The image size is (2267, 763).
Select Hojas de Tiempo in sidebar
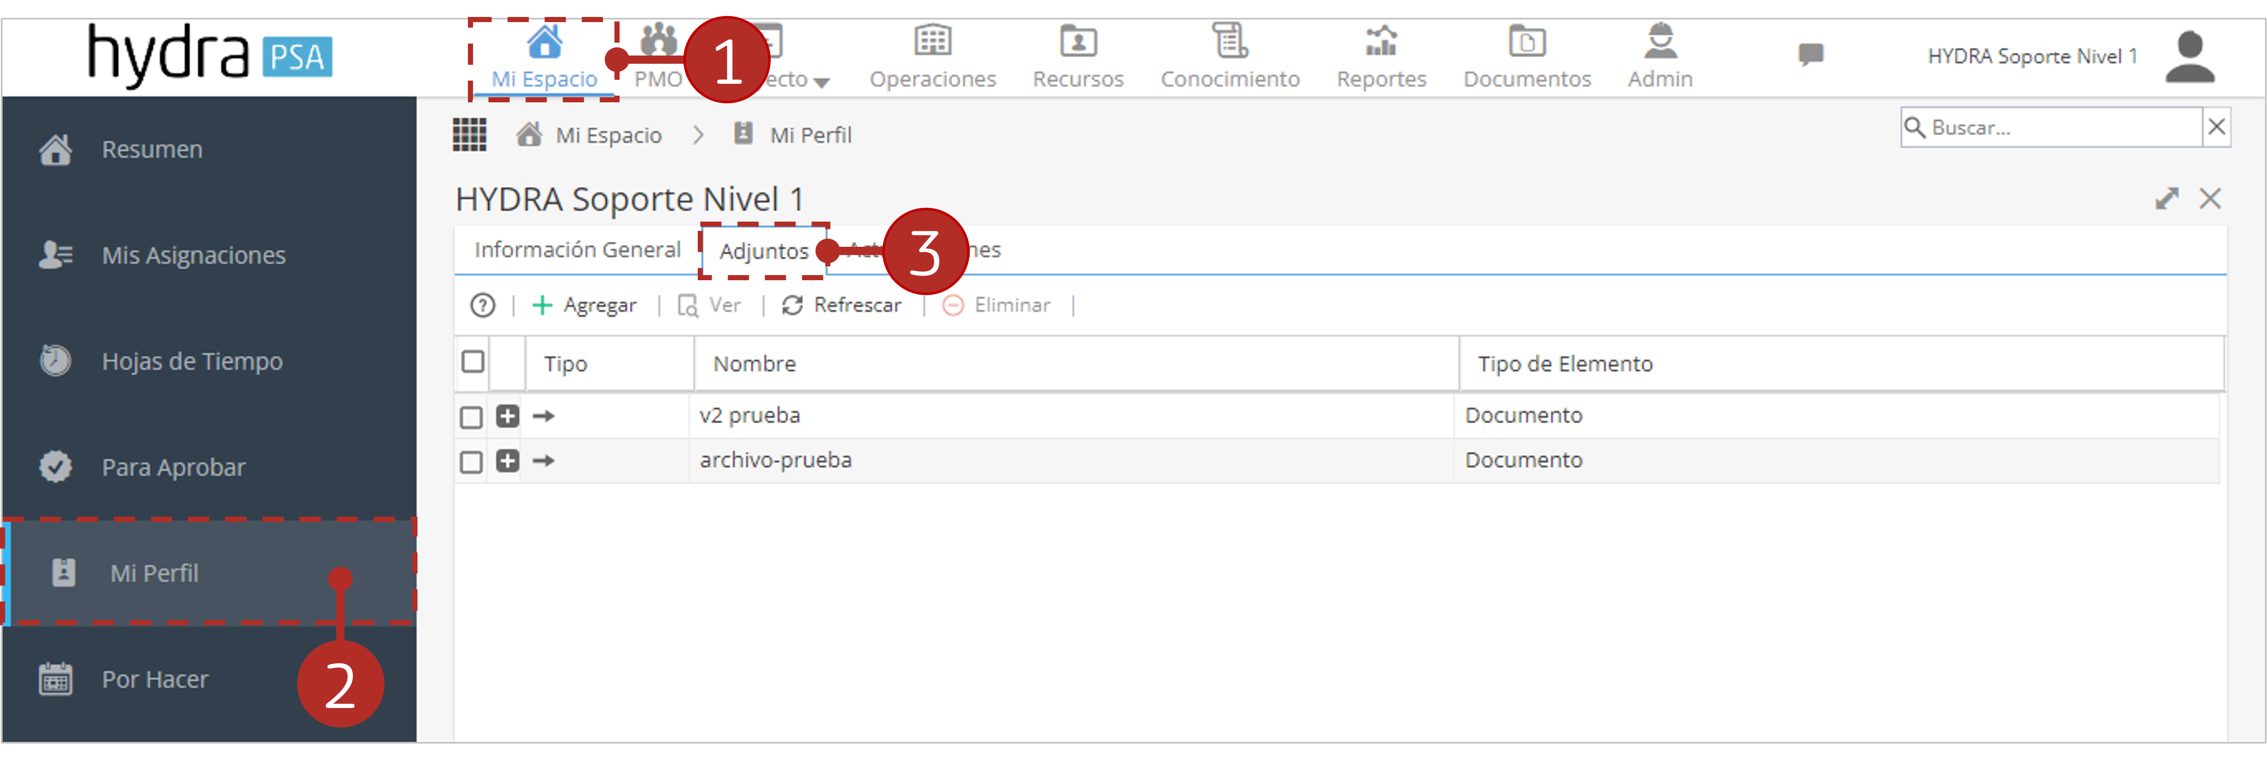click(192, 361)
